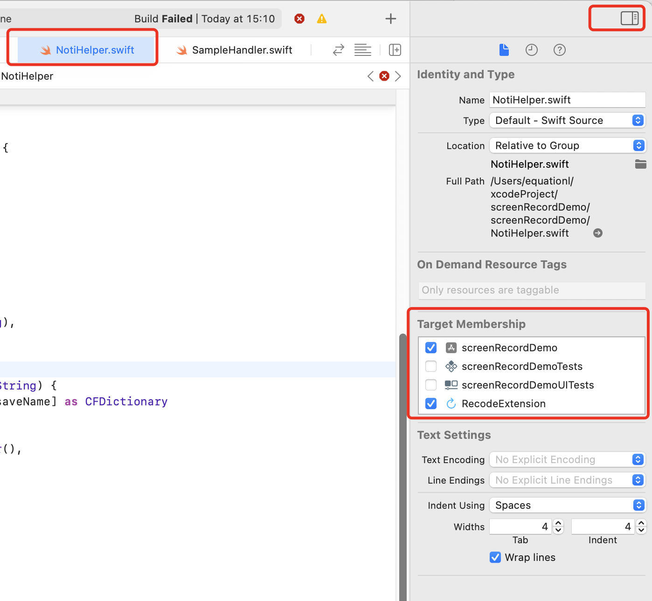This screenshot has height=601, width=652.
Task: Click the On Demand Resource Tags field
Action: click(x=532, y=290)
